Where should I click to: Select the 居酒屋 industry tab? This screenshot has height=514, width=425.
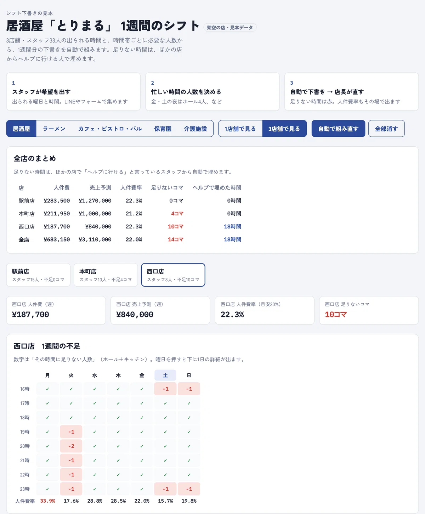pyautogui.click(x=21, y=129)
